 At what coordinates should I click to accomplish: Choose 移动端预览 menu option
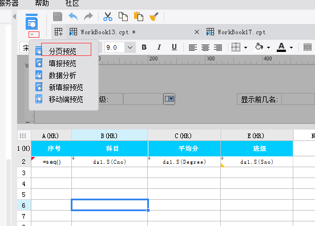66,99
